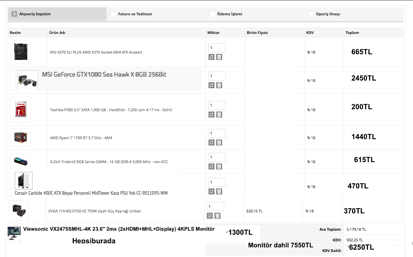Image resolution: width=413 pixels, height=257 pixels.
Task: Click the Hepsiburada label under the monitor
Action: (x=94, y=241)
